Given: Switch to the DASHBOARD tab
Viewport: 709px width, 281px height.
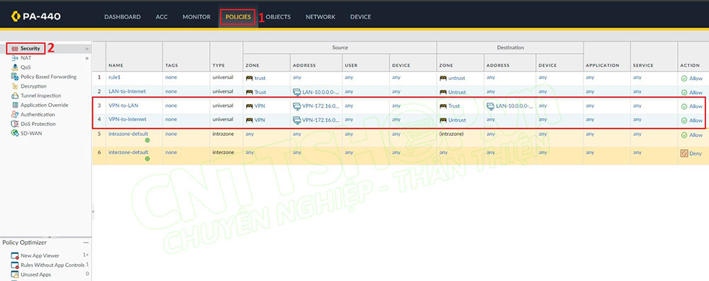Looking at the screenshot, I should 123,17.
